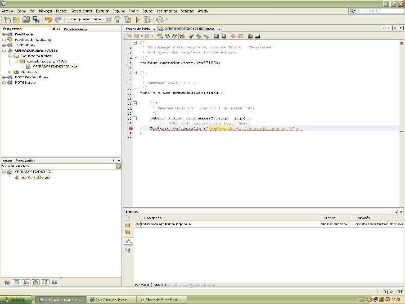This screenshot has height=304, width=405.
Task: Run the project with the green play icon
Action: [138, 20]
